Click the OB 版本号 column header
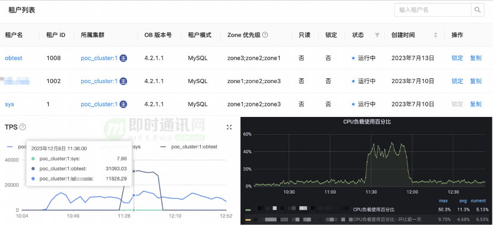Screen dimensions: 493x225 click(158, 35)
